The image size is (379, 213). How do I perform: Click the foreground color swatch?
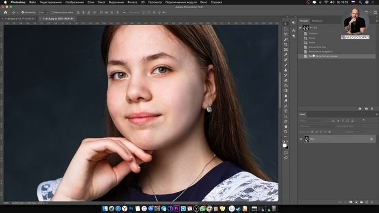tap(285, 145)
